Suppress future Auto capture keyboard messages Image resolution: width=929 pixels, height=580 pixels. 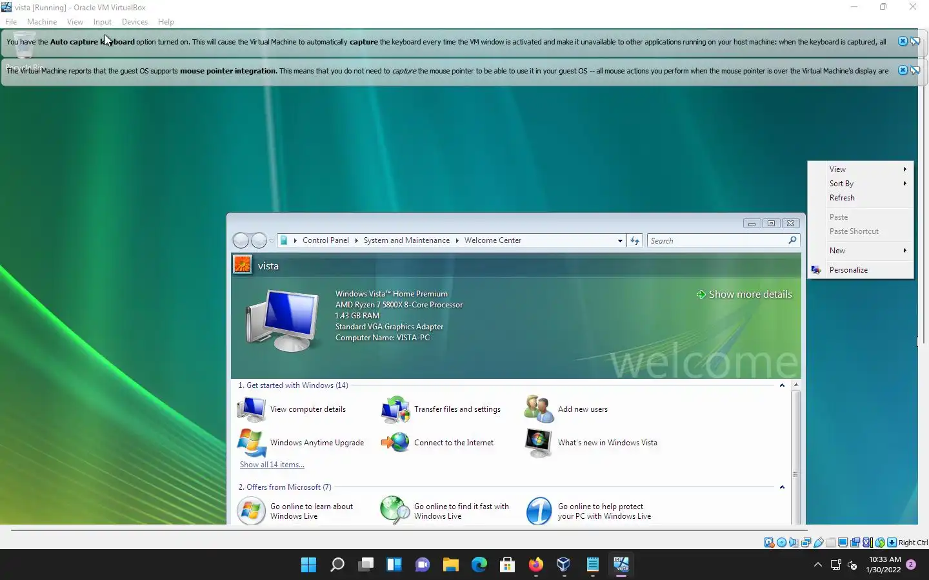tap(915, 41)
